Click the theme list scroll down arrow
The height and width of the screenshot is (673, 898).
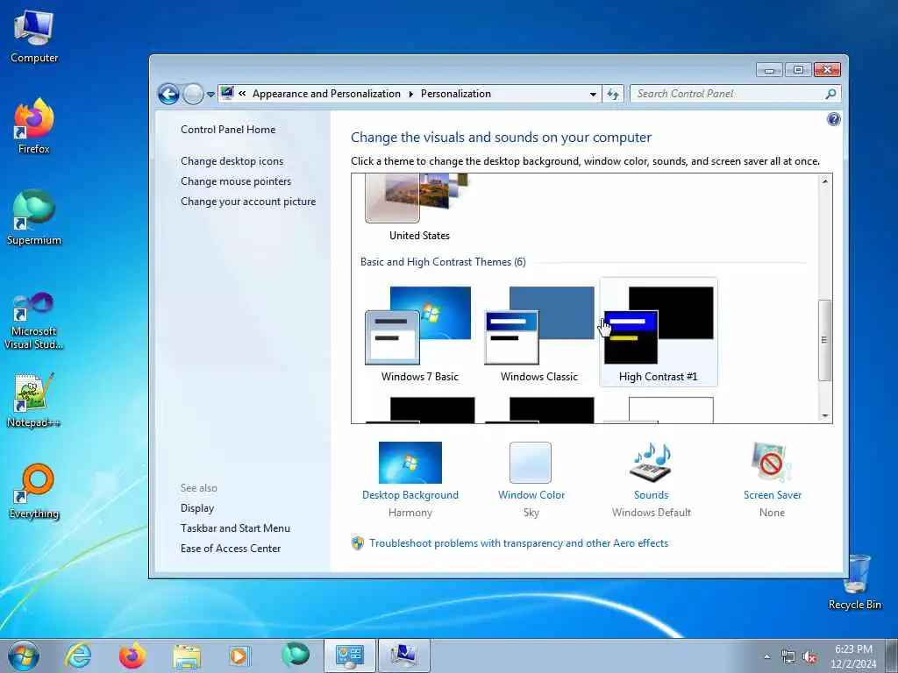point(824,416)
